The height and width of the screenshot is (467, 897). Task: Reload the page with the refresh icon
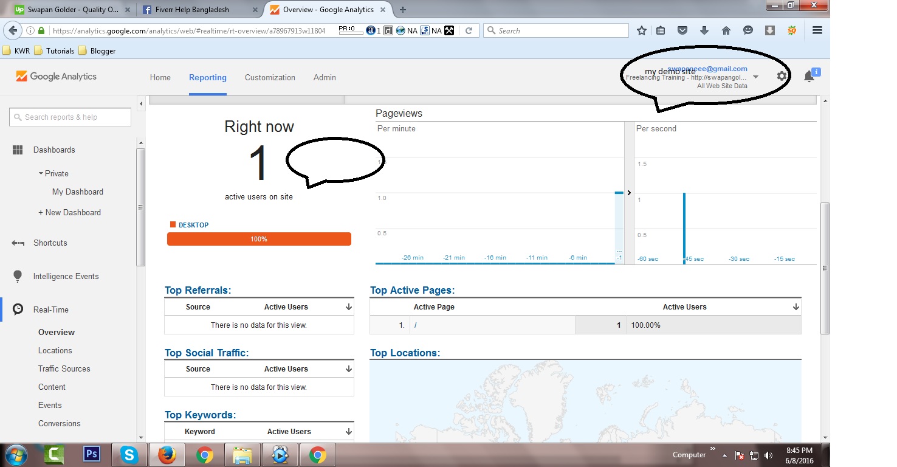[x=469, y=30]
